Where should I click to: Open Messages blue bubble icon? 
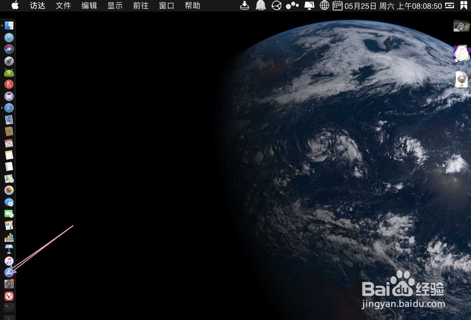pyautogui.click(x=9, y=202)
